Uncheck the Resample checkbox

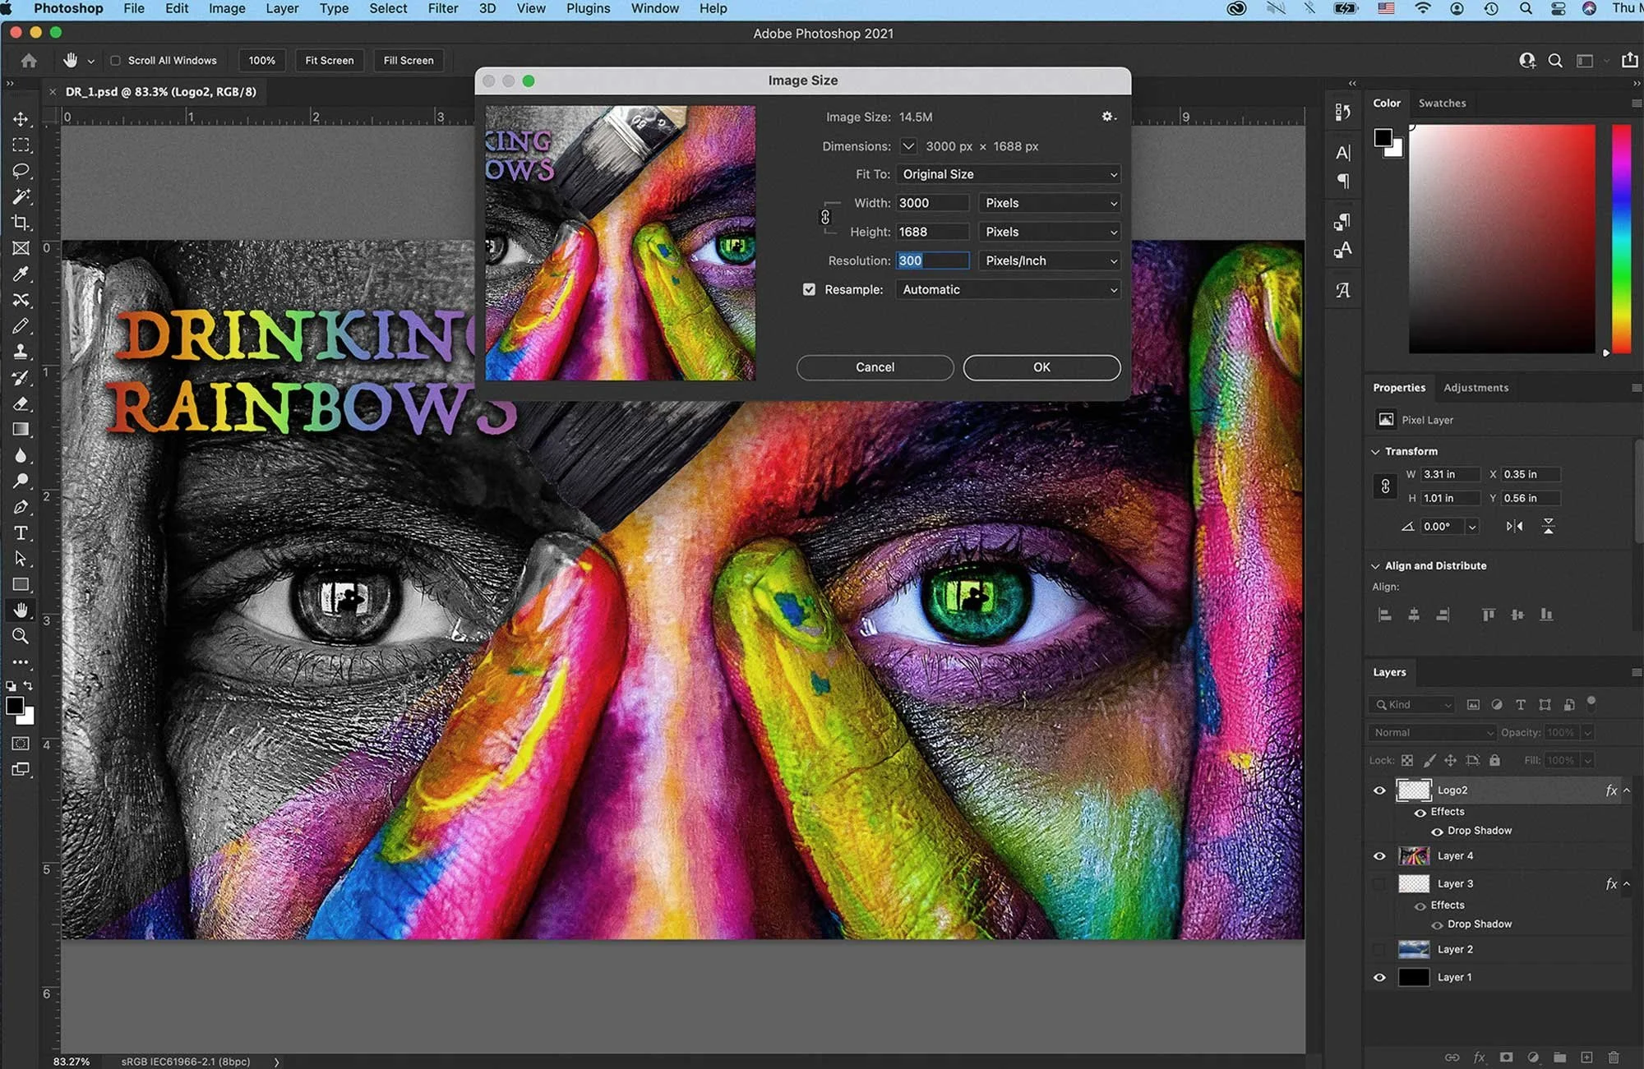(x=810, y=289)
